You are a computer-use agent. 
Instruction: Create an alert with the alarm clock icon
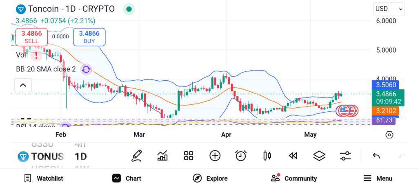[241, 155]
